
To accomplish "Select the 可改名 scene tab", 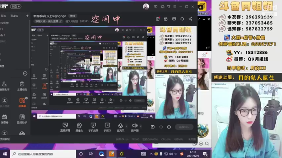I will tap(14, 16).
